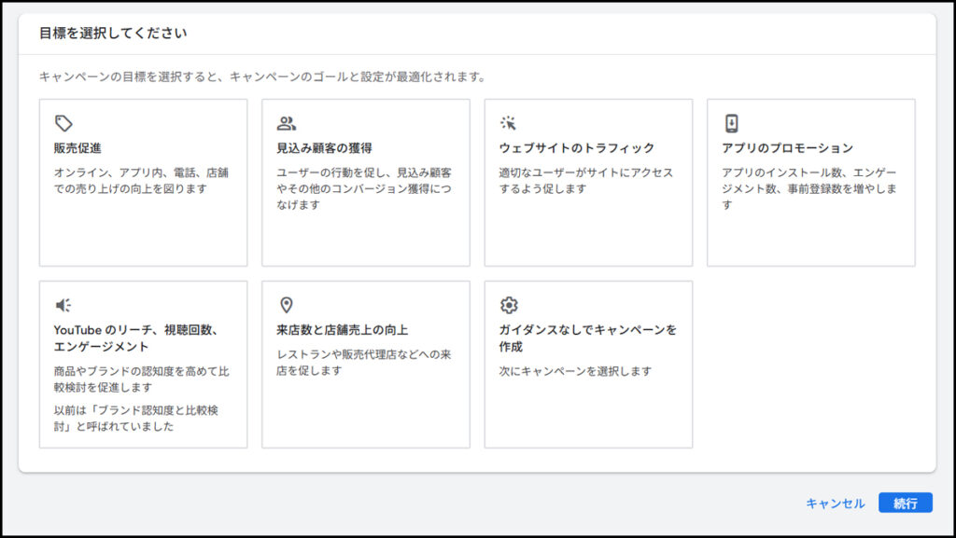Click the phone download icon for アプリのプロモーション
The height and width of the screenshot is (538, 956).
[x=731, y=123]
